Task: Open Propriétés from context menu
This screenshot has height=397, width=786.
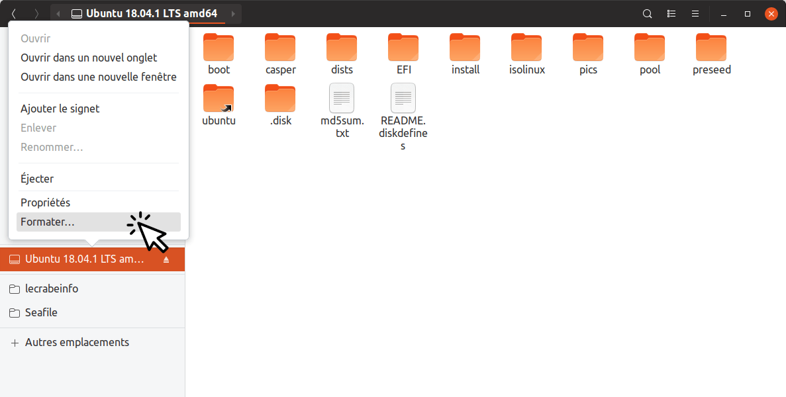Action: [99, 202]
